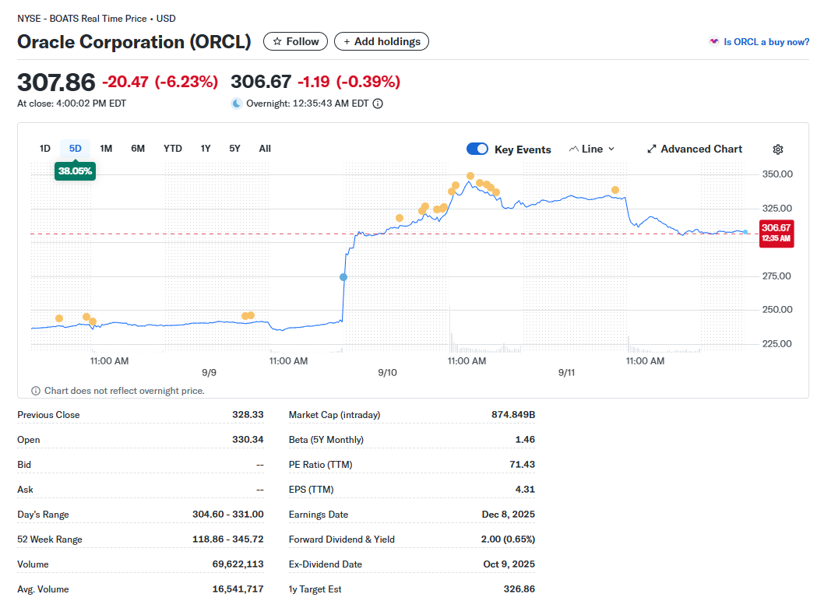Image resolution: width=817 pixels, height=601 pixels.
Task: Click the Previous Close value 328.33
Action: click(248, 415)
